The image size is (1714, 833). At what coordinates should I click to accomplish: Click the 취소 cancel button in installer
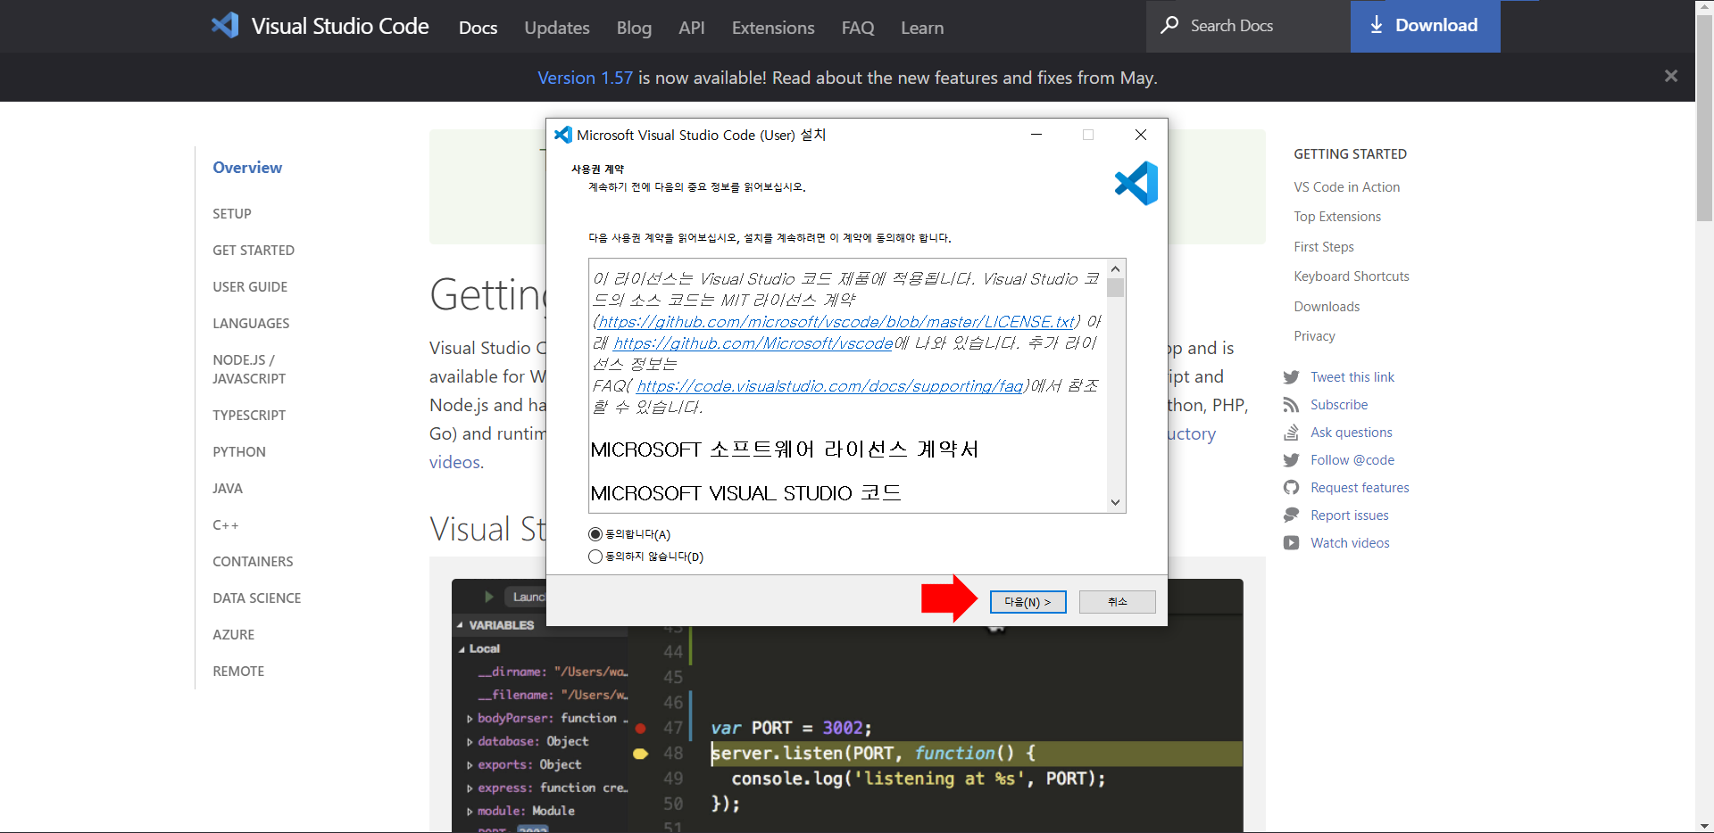click(1117, 602)
